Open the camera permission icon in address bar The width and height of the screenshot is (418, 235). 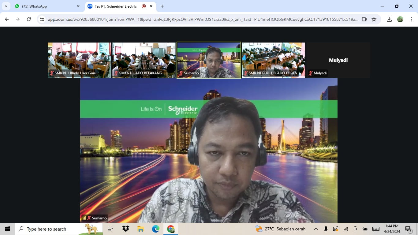[364, 19]
